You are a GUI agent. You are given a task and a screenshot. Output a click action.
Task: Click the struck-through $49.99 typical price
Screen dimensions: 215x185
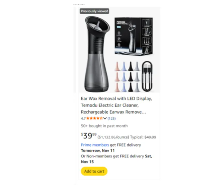(150, 137)
